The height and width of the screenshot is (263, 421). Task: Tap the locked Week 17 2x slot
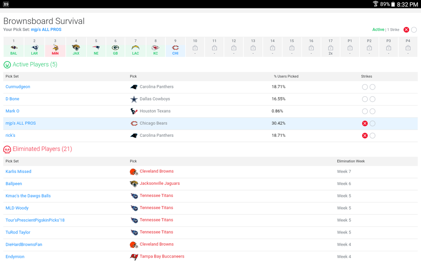pos(330,47)
